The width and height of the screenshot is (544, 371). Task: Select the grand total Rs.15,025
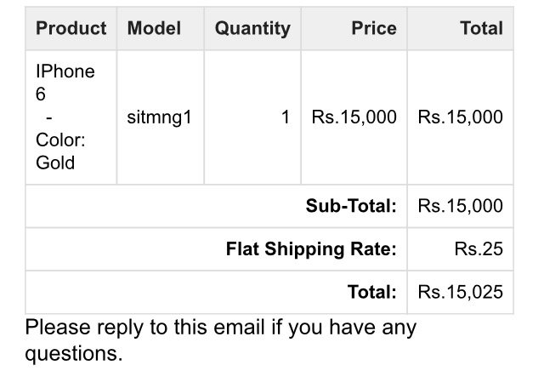pos(461,293)
